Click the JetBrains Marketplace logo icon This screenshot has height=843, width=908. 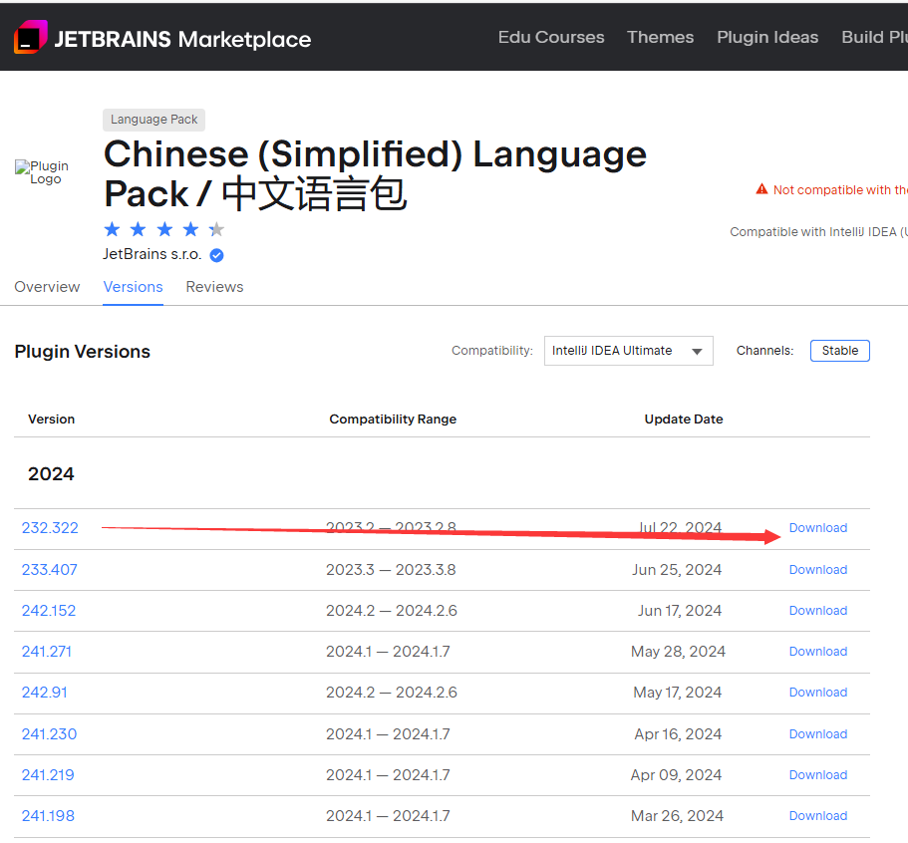point(30,37)
